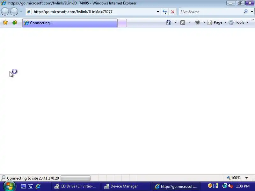Switch to Device Manager taskbar window
The width and height of the screenshot is (255, 191).
tap(125, 186)
